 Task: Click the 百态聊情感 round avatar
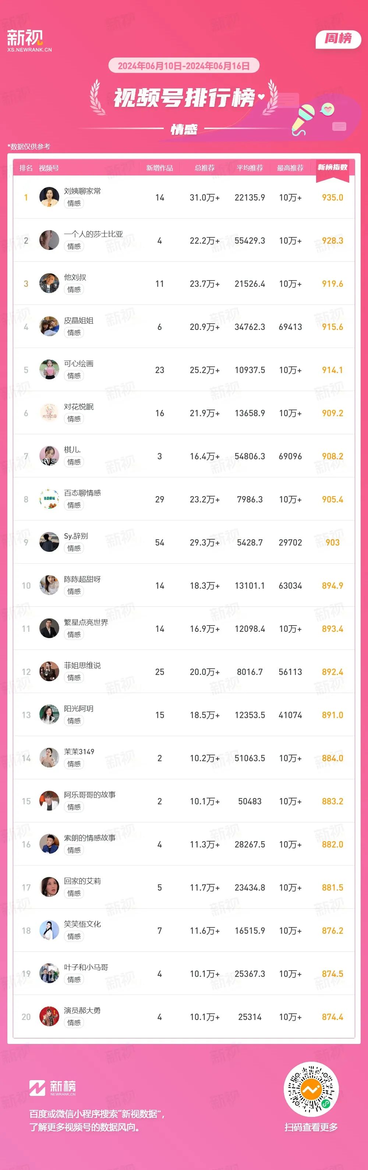point(49,499)
